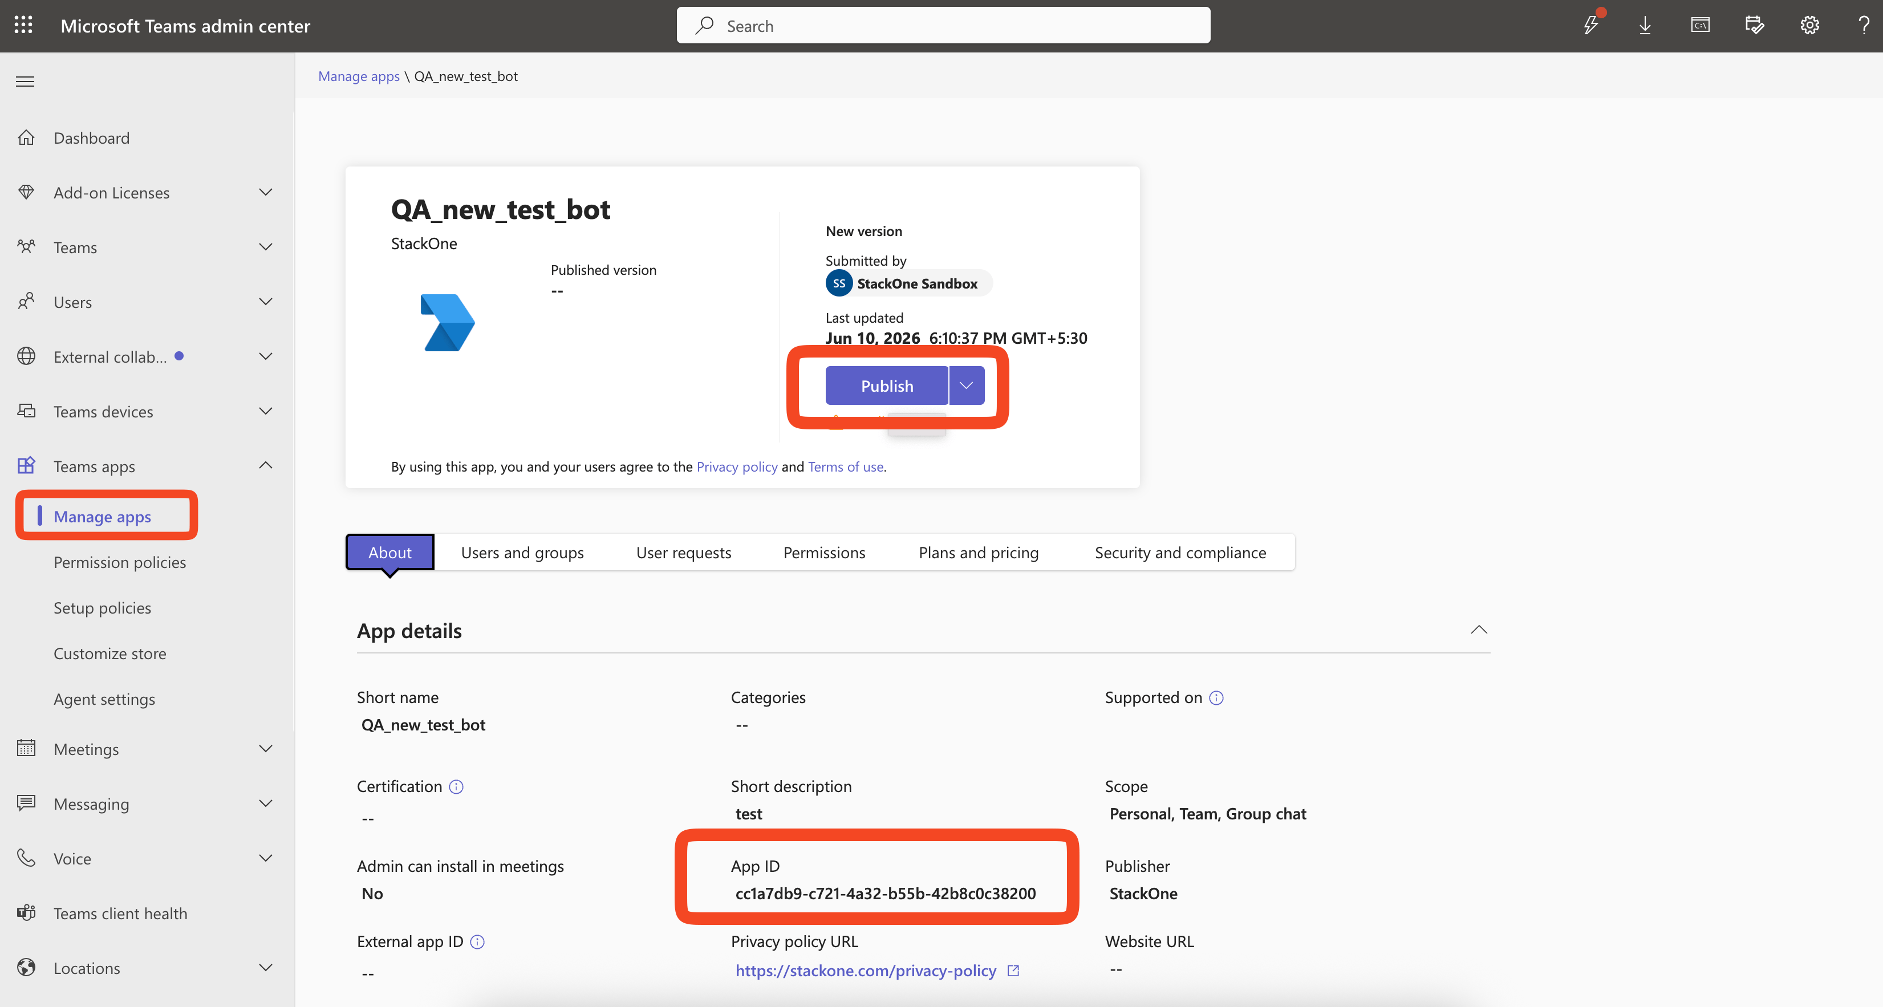Click the Microsoft Teams admin center title
Screen dimensions: 1883x1007
point(185,26)
